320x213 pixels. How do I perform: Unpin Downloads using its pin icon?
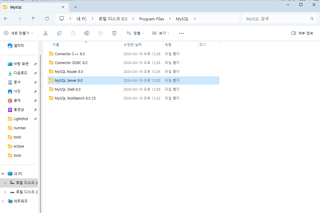35,73
